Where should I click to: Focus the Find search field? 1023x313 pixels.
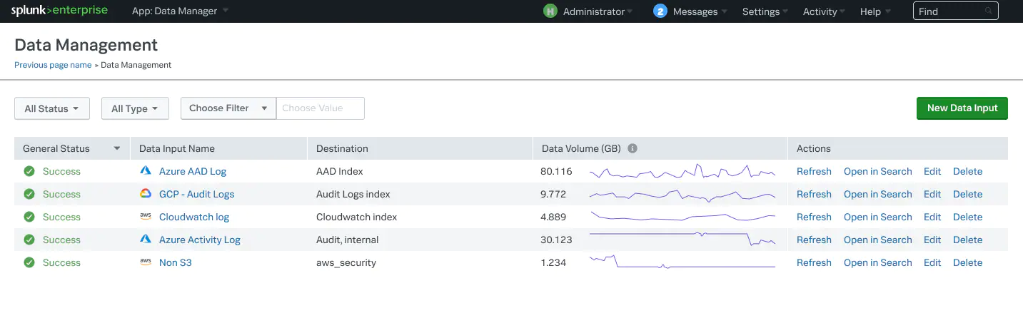(949, 11)
